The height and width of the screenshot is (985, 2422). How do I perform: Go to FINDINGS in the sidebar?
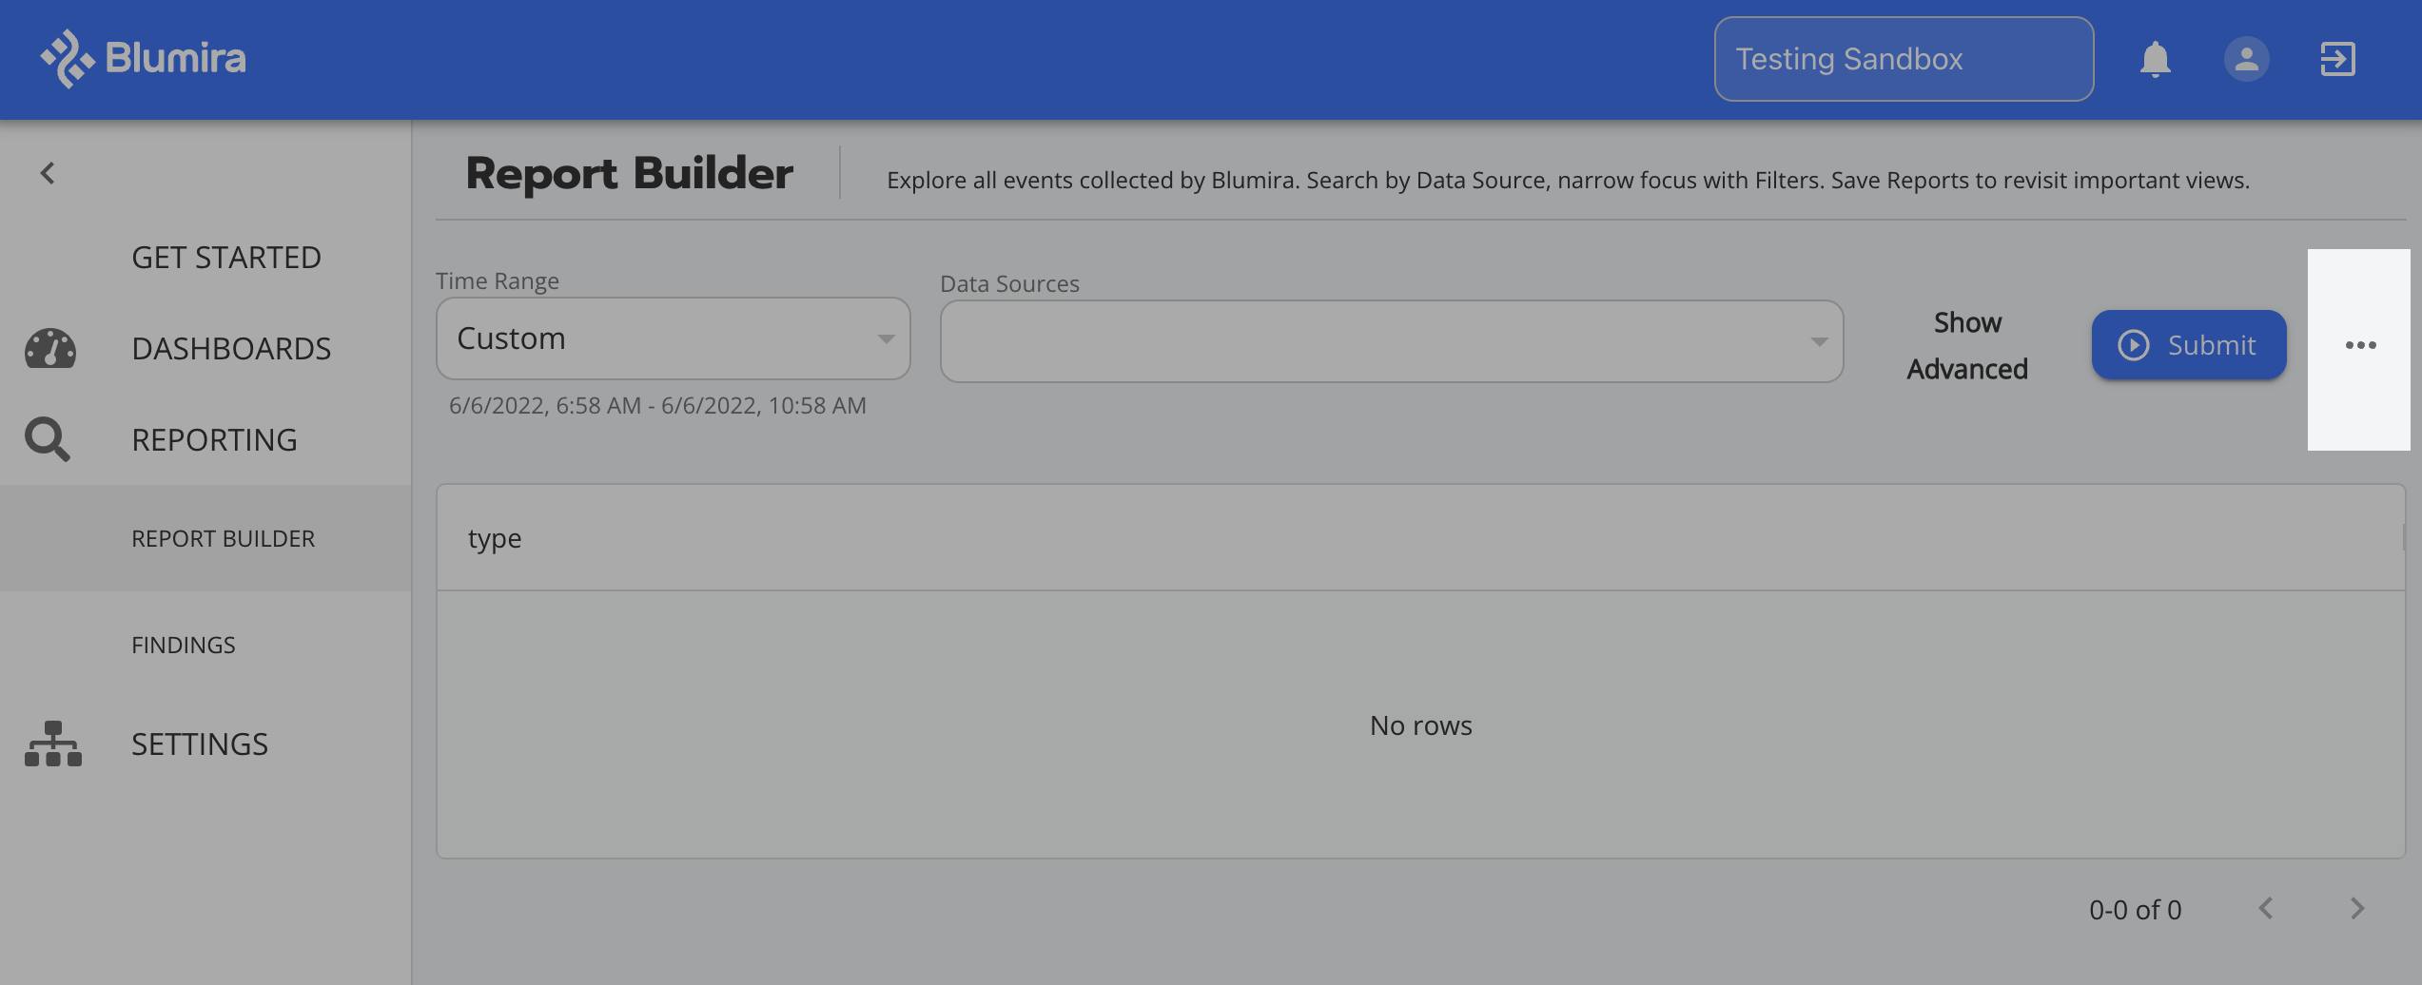(x=184, y=646)
